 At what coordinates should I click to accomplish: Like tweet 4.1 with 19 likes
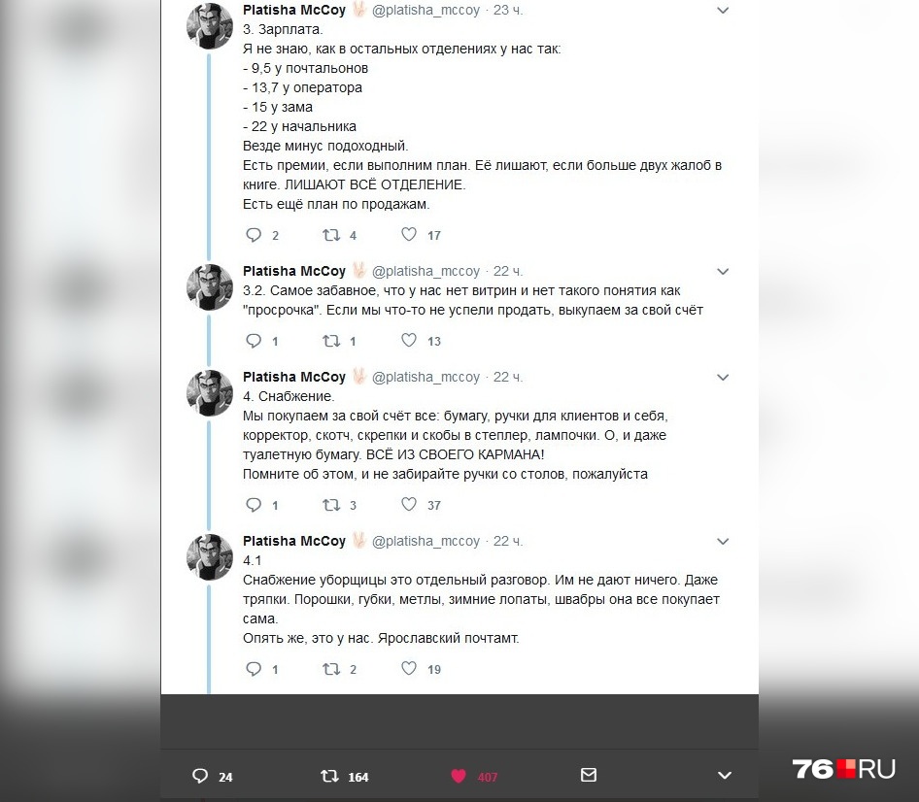click(409, 668)
